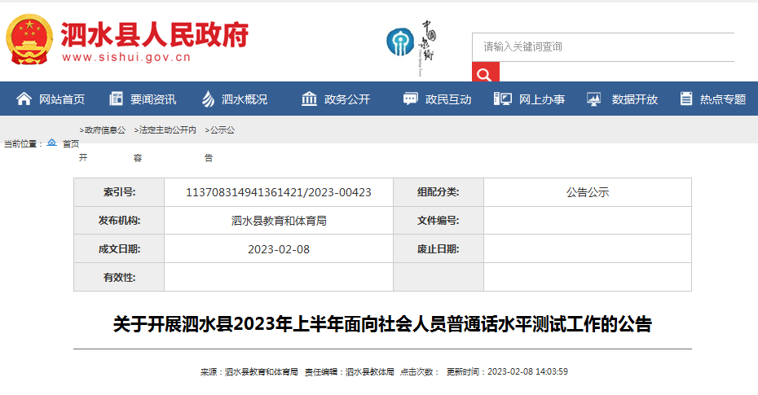
Task: Click the 热点专题 document icon
Action: (x=686, y=99)
